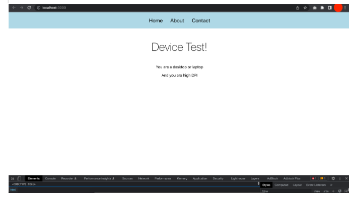Viewport: 356px width, 199px height.
Task: Open the Lighthouse tab
Action: pyautogui.click(x=238, y=178)
